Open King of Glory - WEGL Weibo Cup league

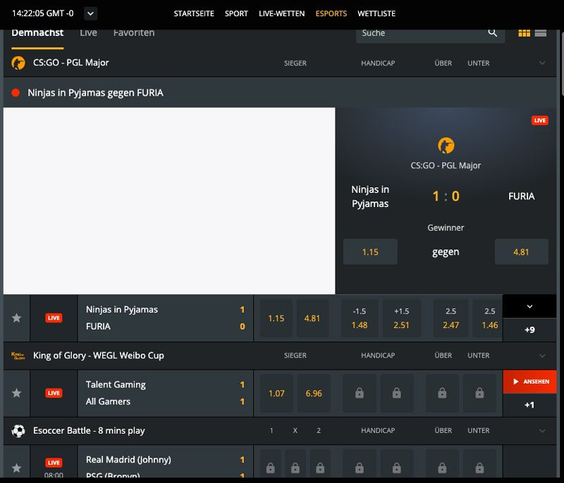coord(99,356)
